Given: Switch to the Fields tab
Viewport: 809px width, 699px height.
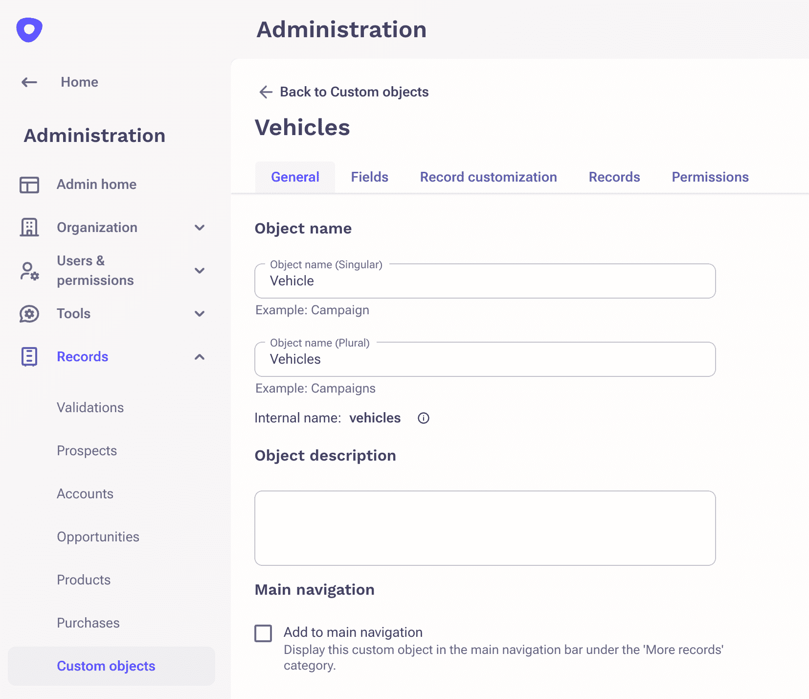Looking at the screenshot, I should [x=369, y=177].
